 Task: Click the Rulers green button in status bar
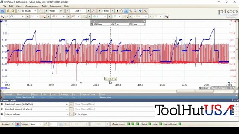(x=150, y=124)
